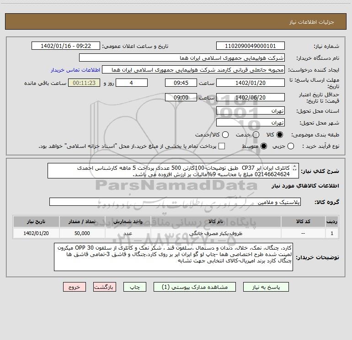Click the response deadline time 09:45 field
The height and width of the screenshot is (340, 352).
coord(181,83)
